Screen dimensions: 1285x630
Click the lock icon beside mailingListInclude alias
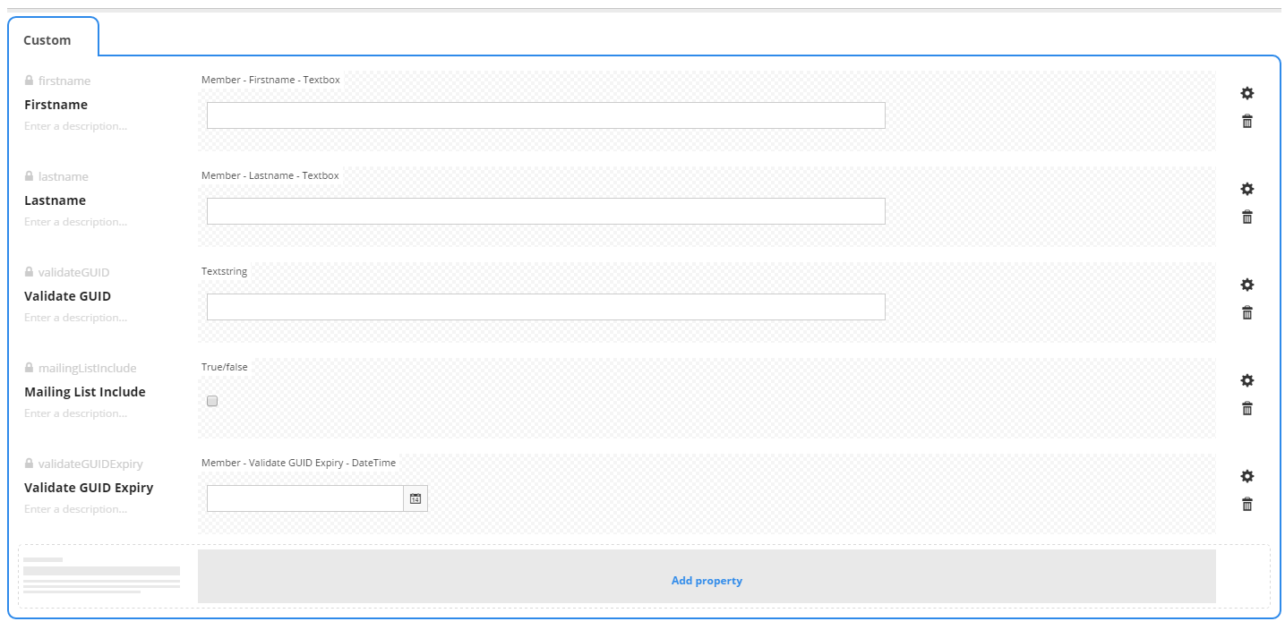tap(29, 368)
